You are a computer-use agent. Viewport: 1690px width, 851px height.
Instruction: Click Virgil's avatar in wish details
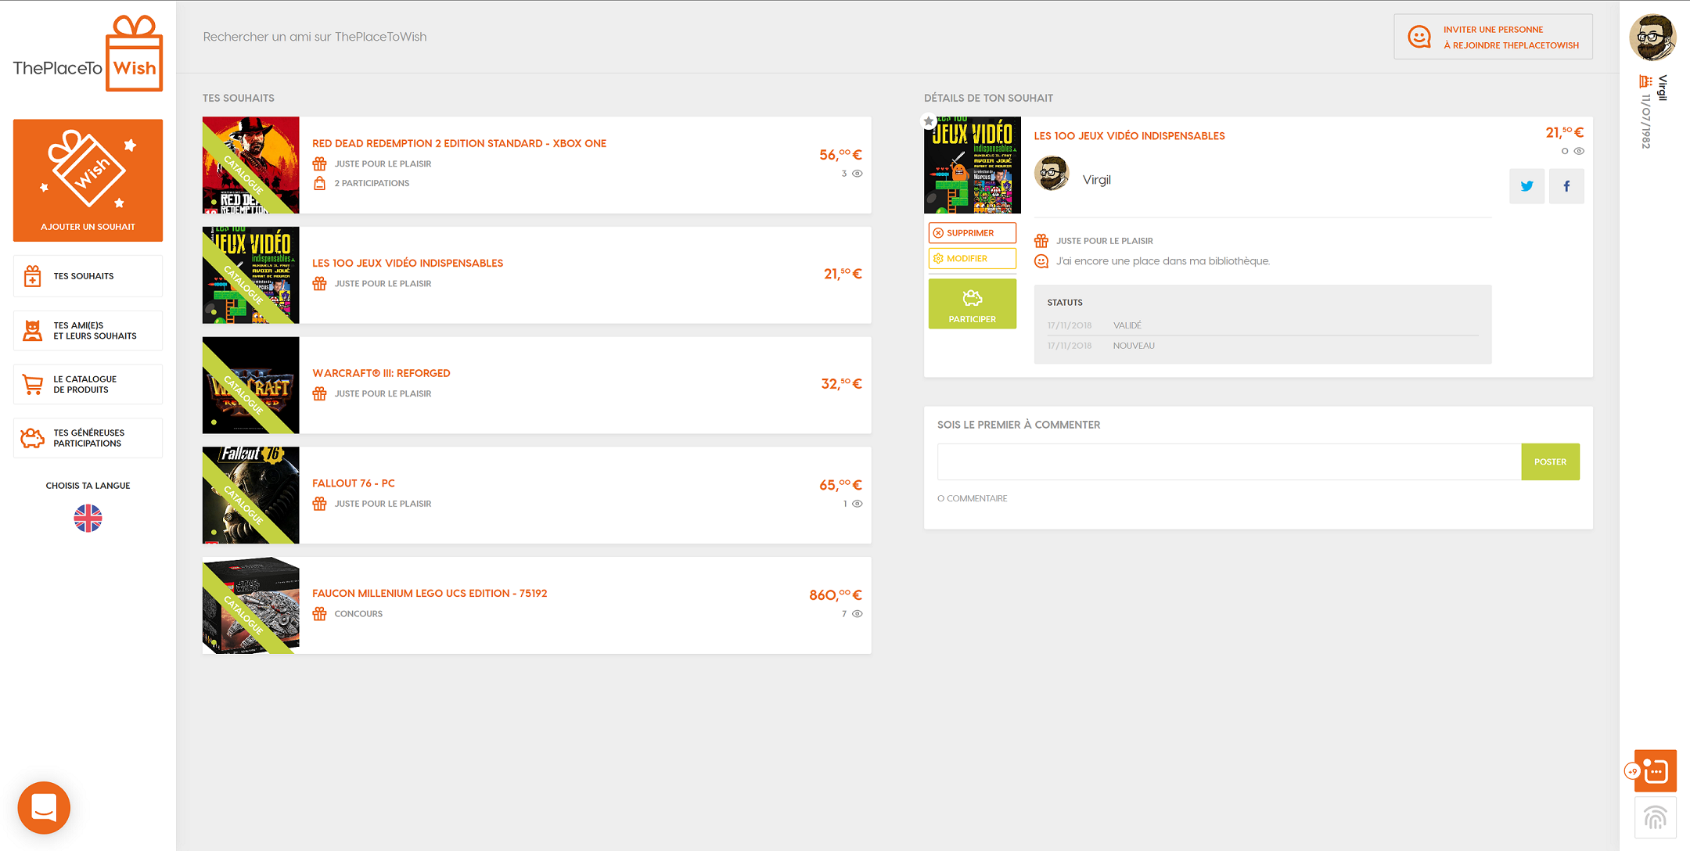[x=1052, y=174]
